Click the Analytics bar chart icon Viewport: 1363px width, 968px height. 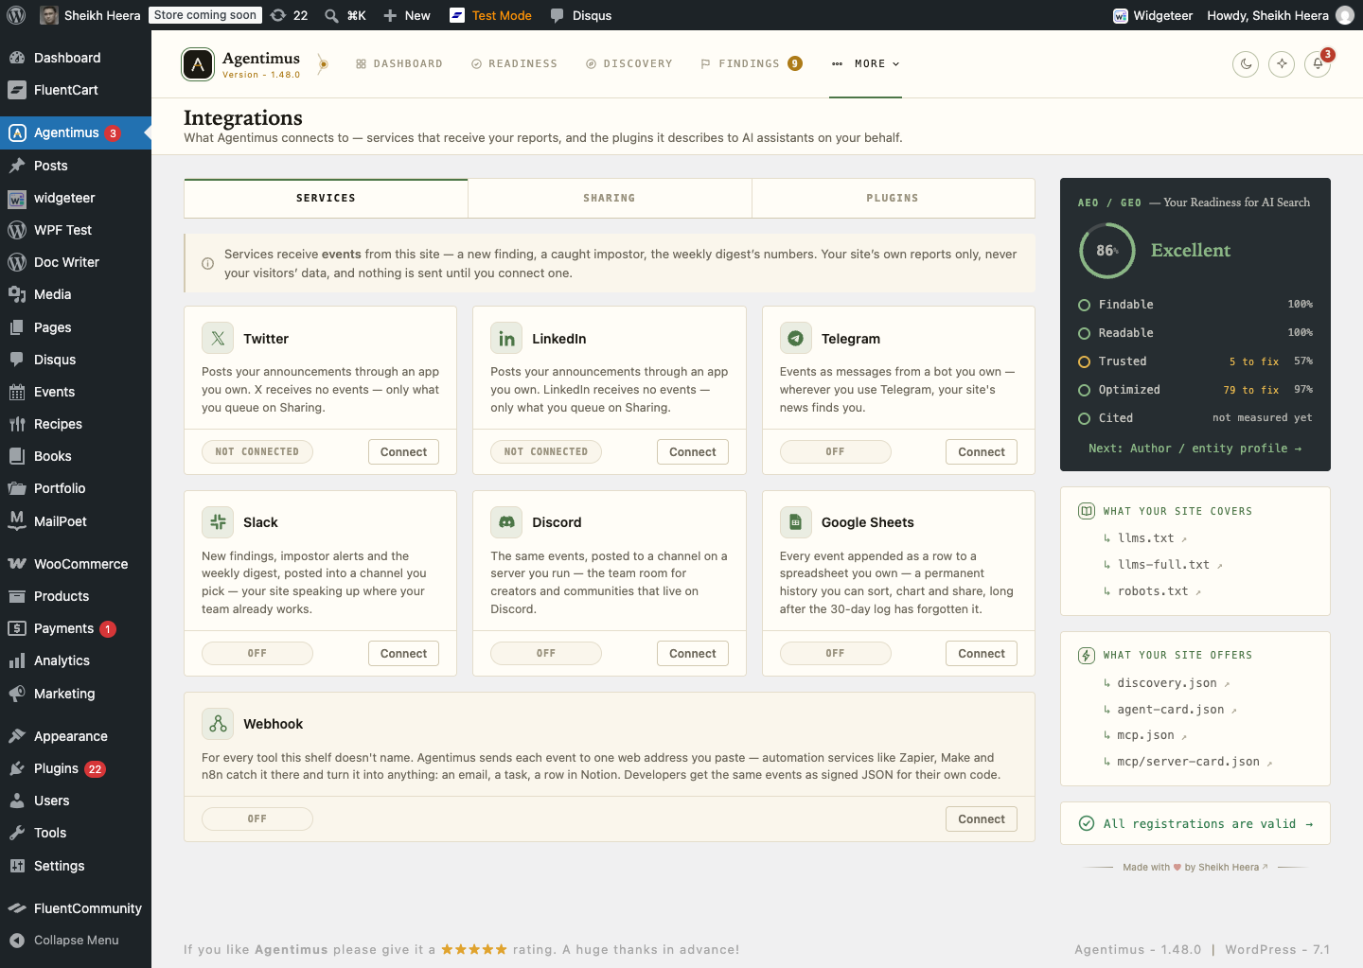pos(17,660)
